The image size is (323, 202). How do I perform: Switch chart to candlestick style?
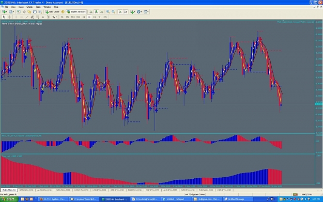pos(96,12)
